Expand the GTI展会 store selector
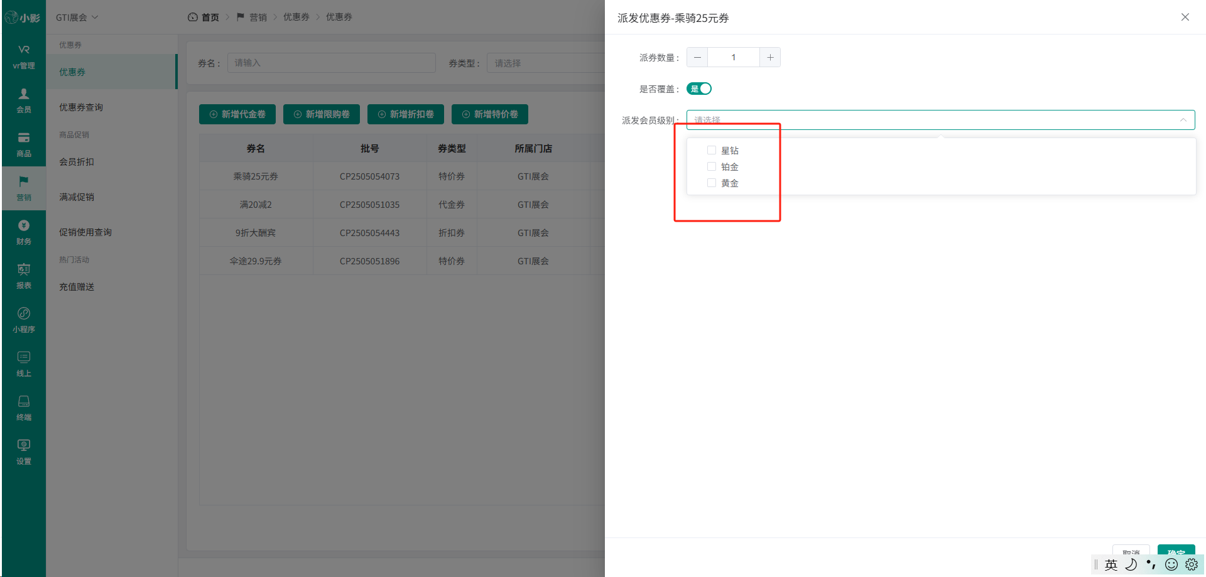Viewport: 1206px width, 577px height. pyautogui.click(x=77, y=18)
